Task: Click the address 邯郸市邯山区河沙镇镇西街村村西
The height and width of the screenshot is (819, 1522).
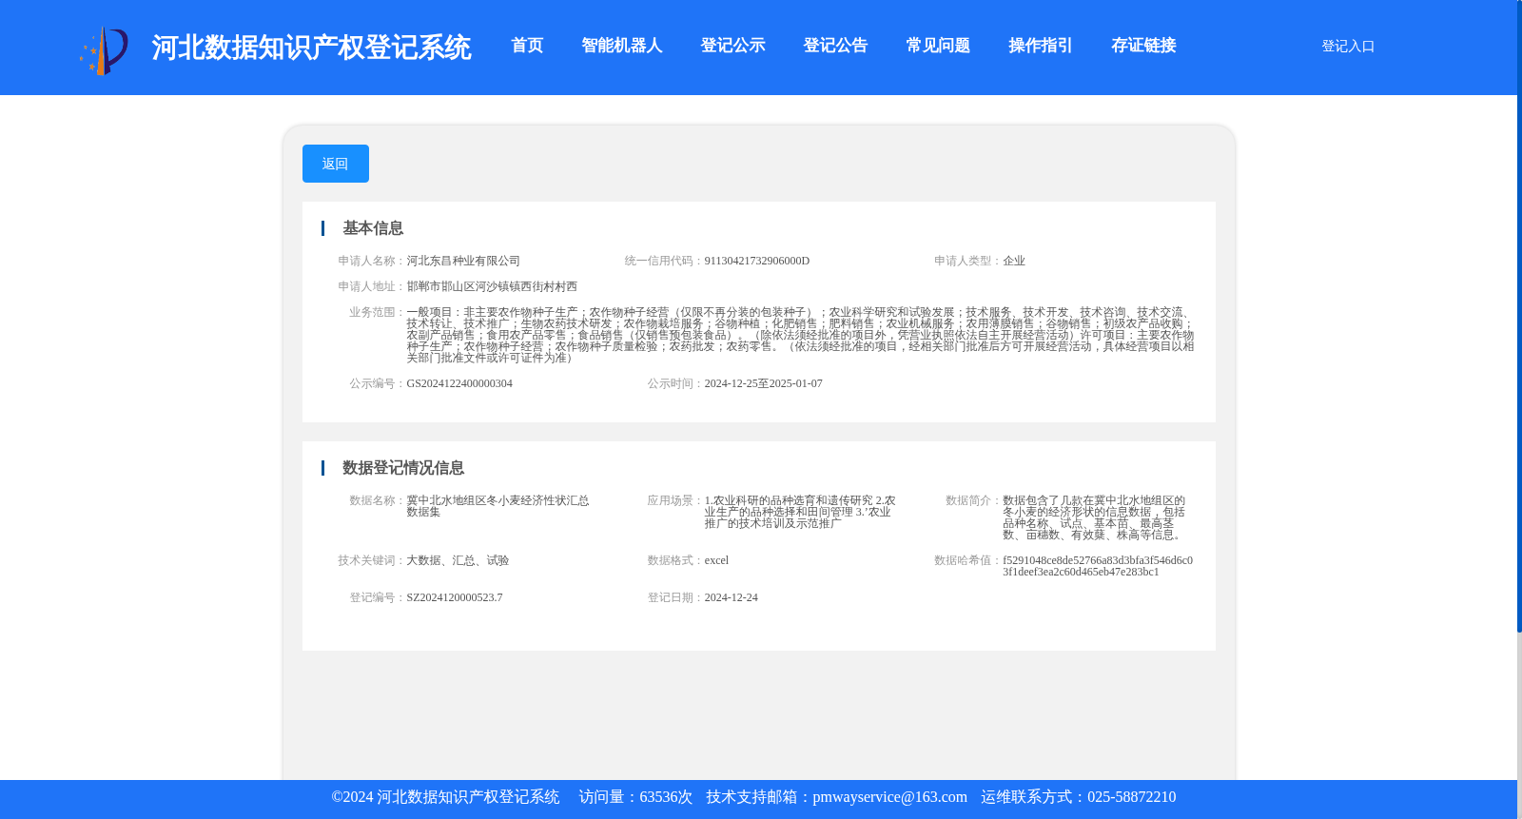Action: point(492,286)
